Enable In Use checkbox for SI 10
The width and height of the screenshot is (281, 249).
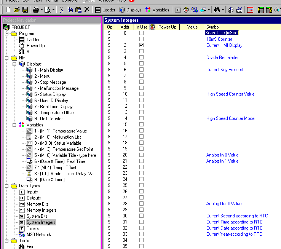[142, 94]
